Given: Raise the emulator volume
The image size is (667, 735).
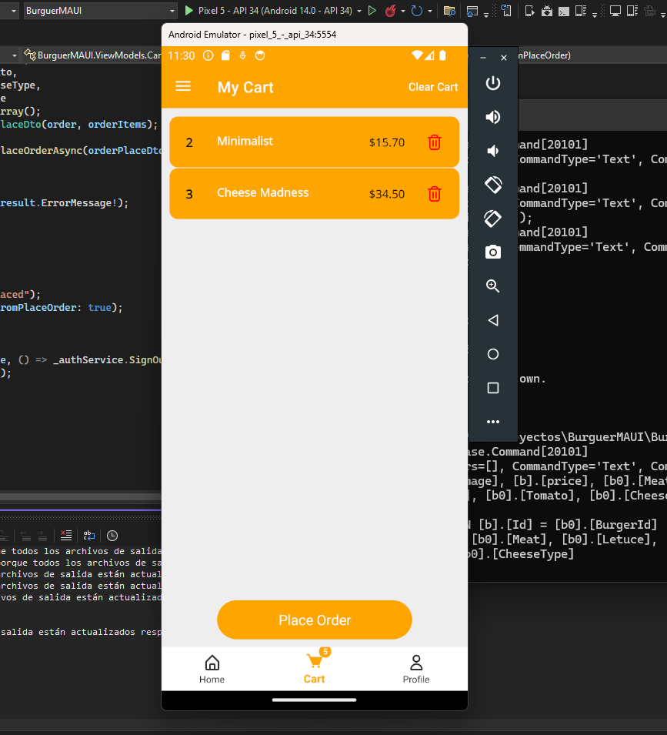Looking at the screenshot, I should (x=493, y=117).
